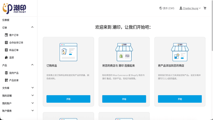Click 开始 under 将产品添加到您的商店

click(x=180, y=99)
